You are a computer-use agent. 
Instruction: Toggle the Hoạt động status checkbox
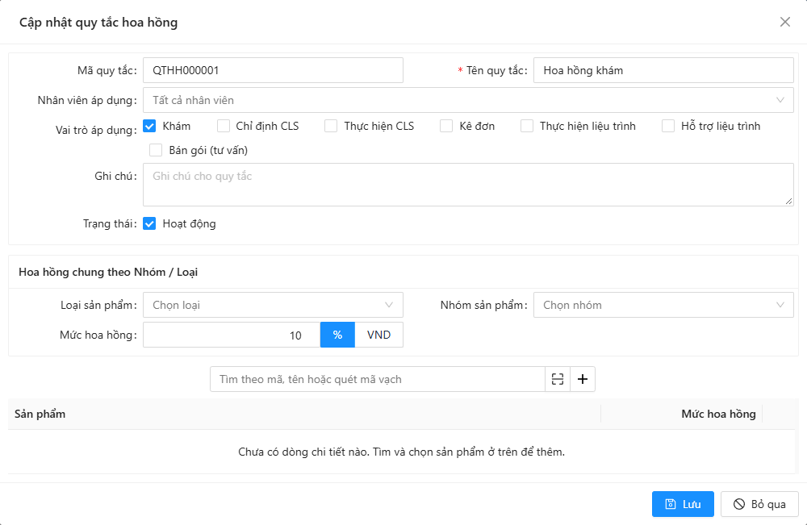[149, 223]
